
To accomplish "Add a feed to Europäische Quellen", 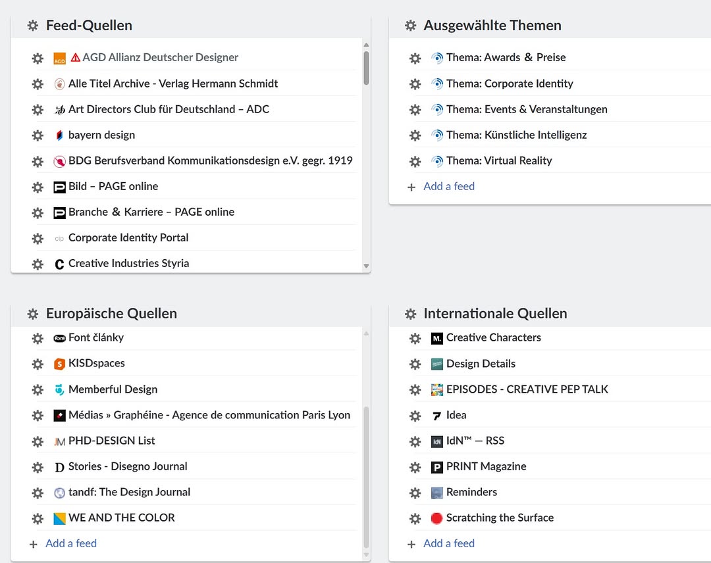I will click(x=70, y=543).
